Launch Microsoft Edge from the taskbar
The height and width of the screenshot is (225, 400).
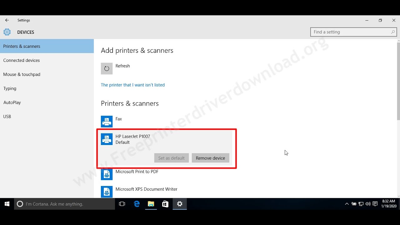pos(137,204)
